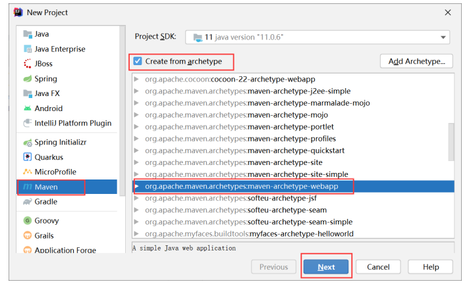Image resolution: width=471 pixels, height=286 pixels.
Task: Click the Spring Initializr icon
Action: pyautogui.click(x=28, y=143)
